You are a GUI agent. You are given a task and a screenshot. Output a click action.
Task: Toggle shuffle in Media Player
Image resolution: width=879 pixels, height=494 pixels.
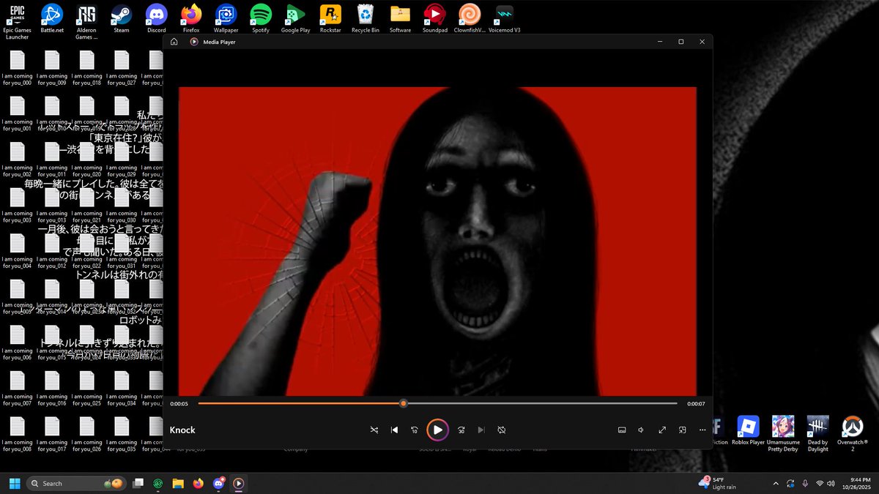tap(374, 430)
